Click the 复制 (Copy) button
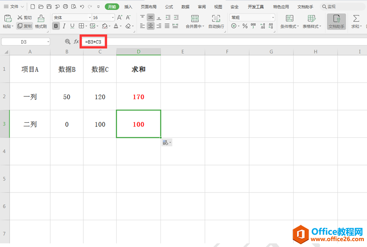This screenshot has height=247, width=367. [25, 26]
